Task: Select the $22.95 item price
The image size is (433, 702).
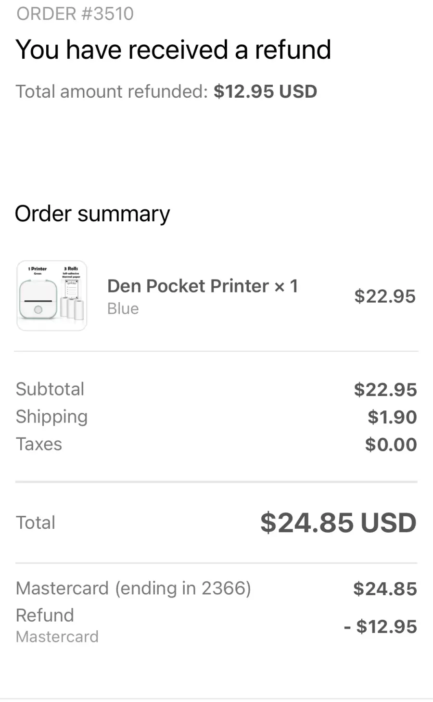Action: pos(385,296)
